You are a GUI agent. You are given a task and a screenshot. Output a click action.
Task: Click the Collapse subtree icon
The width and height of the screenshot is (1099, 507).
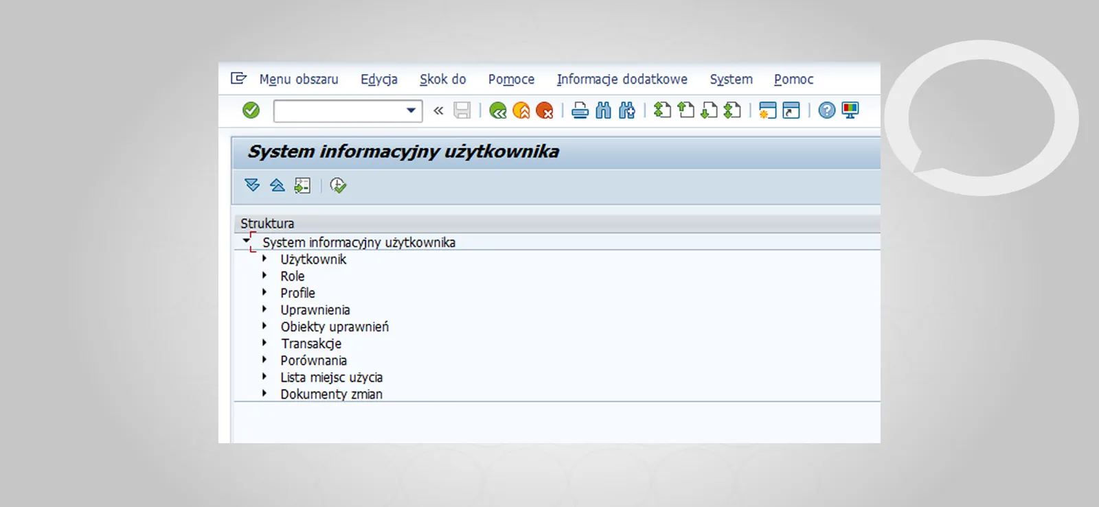point(277,185)
